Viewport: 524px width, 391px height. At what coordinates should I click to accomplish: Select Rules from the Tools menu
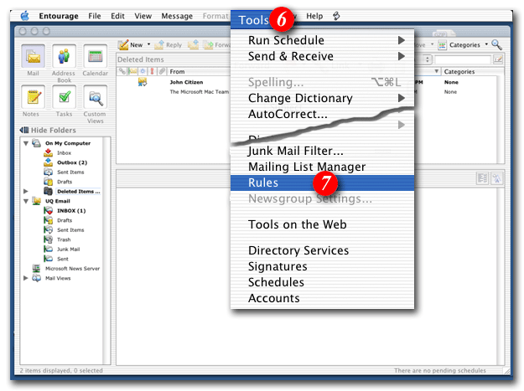[263, 183]
